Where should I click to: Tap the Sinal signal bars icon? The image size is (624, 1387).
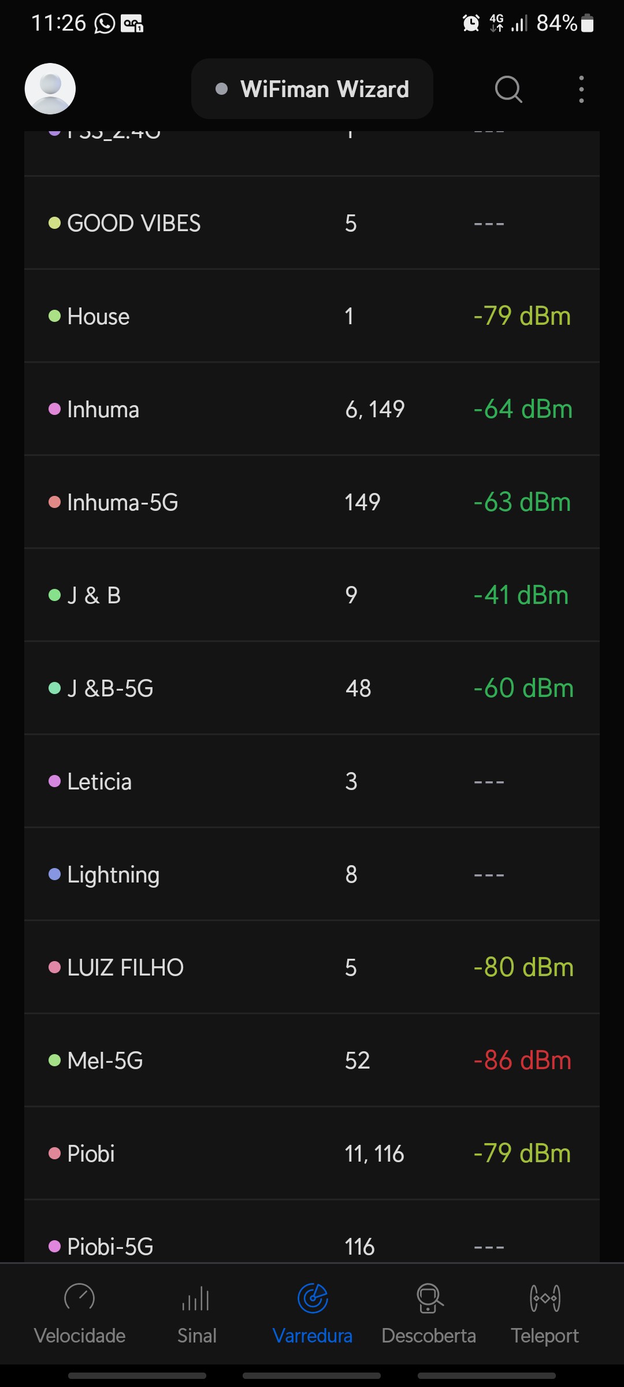click(x=196, y=1299)
